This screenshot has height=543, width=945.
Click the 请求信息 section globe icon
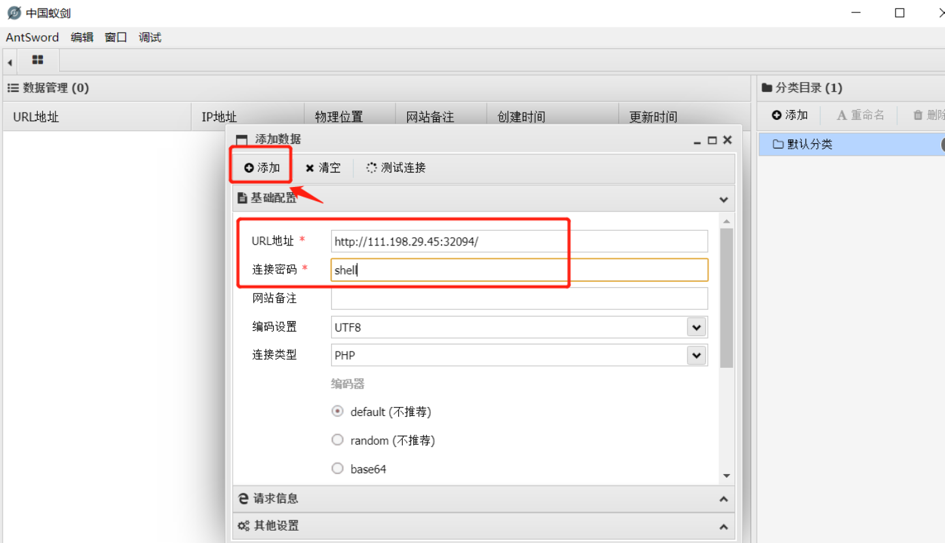click(x=243, y=499)
